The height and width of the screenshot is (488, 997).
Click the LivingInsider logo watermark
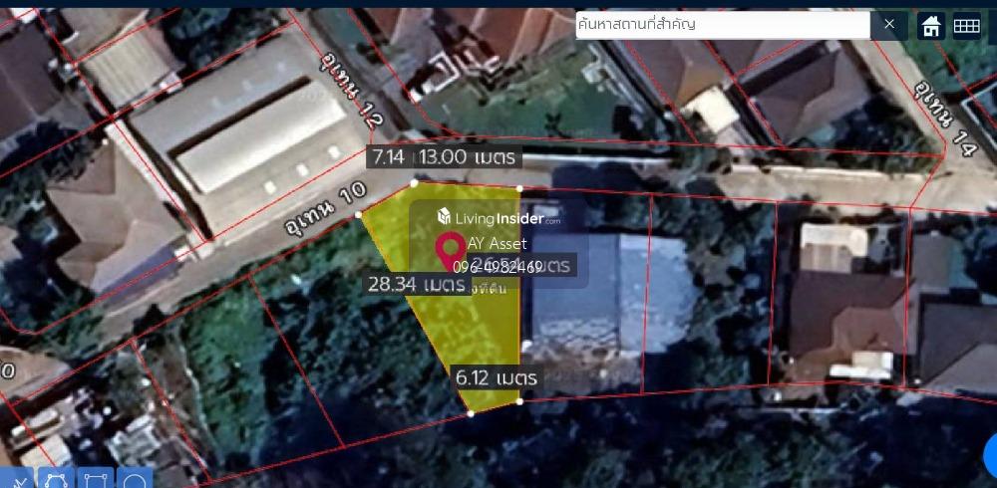498,216
